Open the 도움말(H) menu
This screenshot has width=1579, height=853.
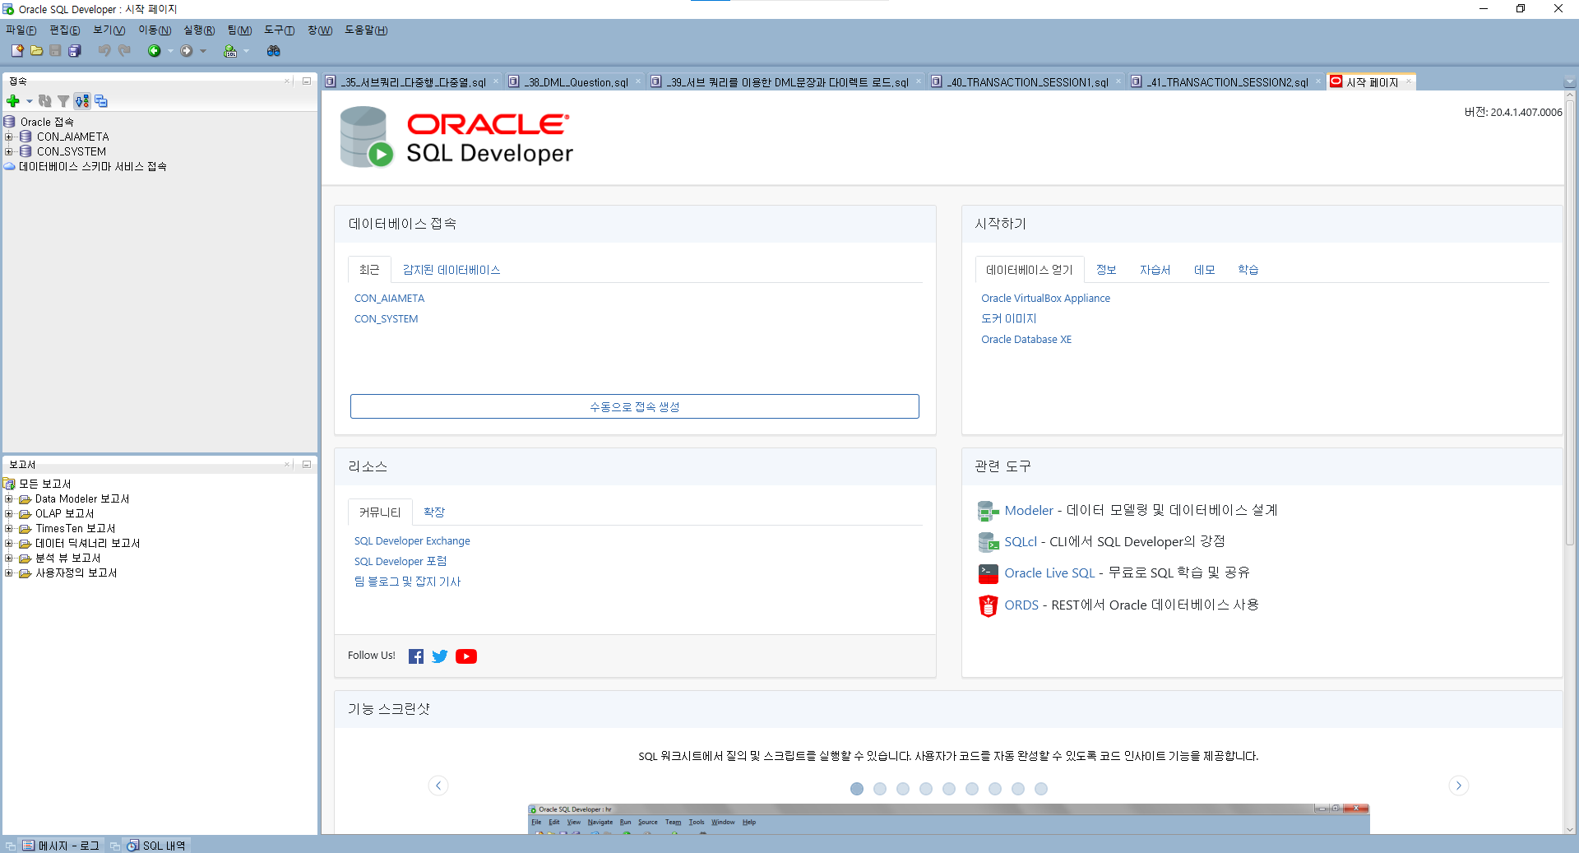(366, 30)
